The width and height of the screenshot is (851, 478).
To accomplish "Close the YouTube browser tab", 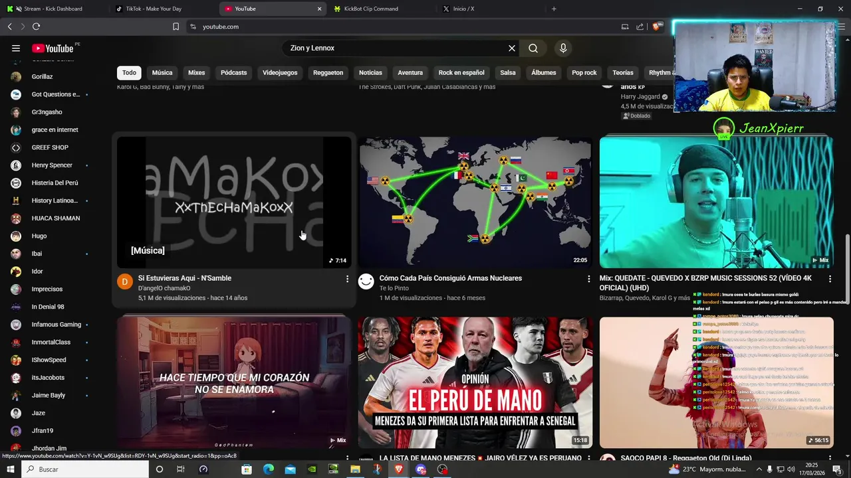I will tap(319, 9).
